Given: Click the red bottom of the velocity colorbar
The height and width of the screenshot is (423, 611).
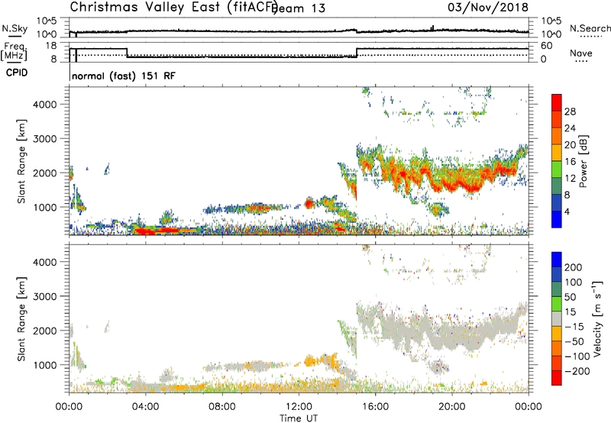Looking at the screenshot, I should pos(557,378).
